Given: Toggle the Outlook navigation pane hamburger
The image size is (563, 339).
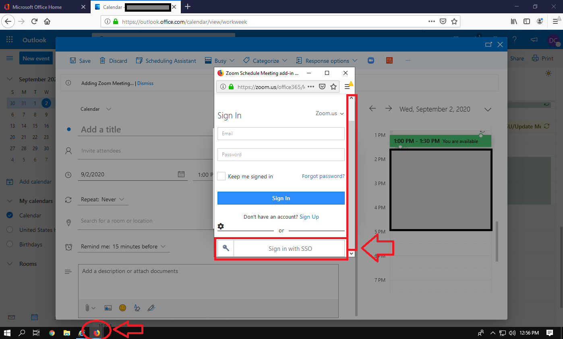Looking at the screenshot, I should (x=10, y=58).
